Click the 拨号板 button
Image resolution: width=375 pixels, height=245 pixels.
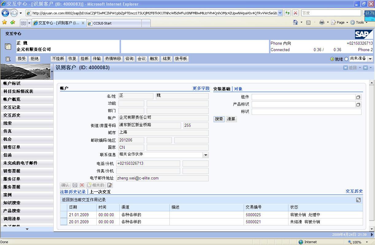pyautogui.click(x=181, y=59)
